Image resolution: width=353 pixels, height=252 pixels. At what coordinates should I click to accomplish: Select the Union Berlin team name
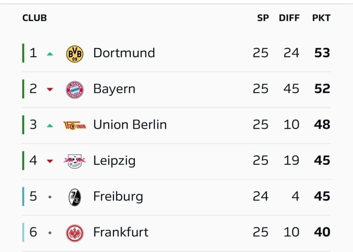coord(130,125)
